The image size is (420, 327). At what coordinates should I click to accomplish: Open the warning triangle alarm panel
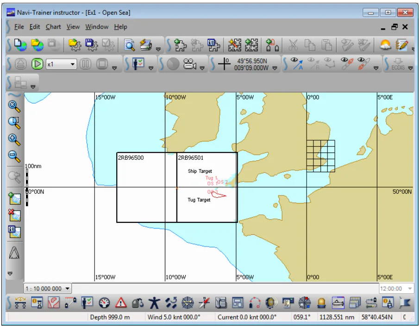(x=121, y=303)
